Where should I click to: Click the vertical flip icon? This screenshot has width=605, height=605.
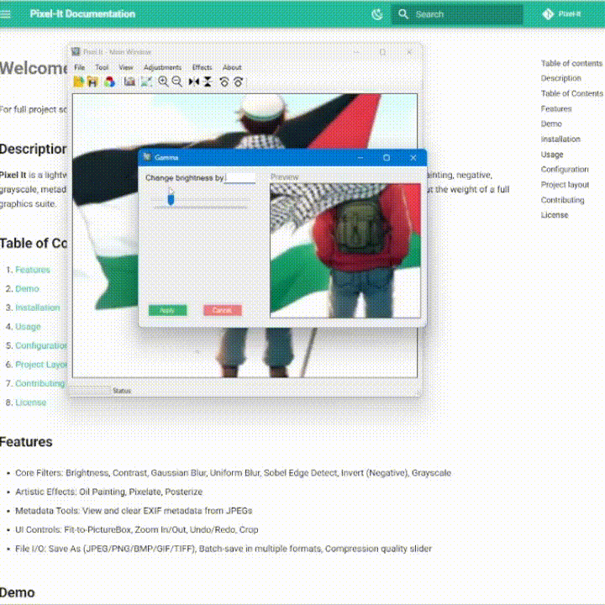click(x=208, y=82)
